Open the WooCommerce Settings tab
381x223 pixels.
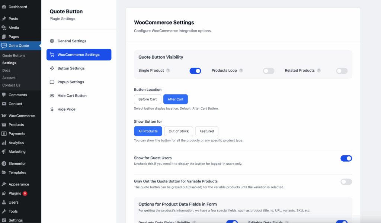point(79,55)
